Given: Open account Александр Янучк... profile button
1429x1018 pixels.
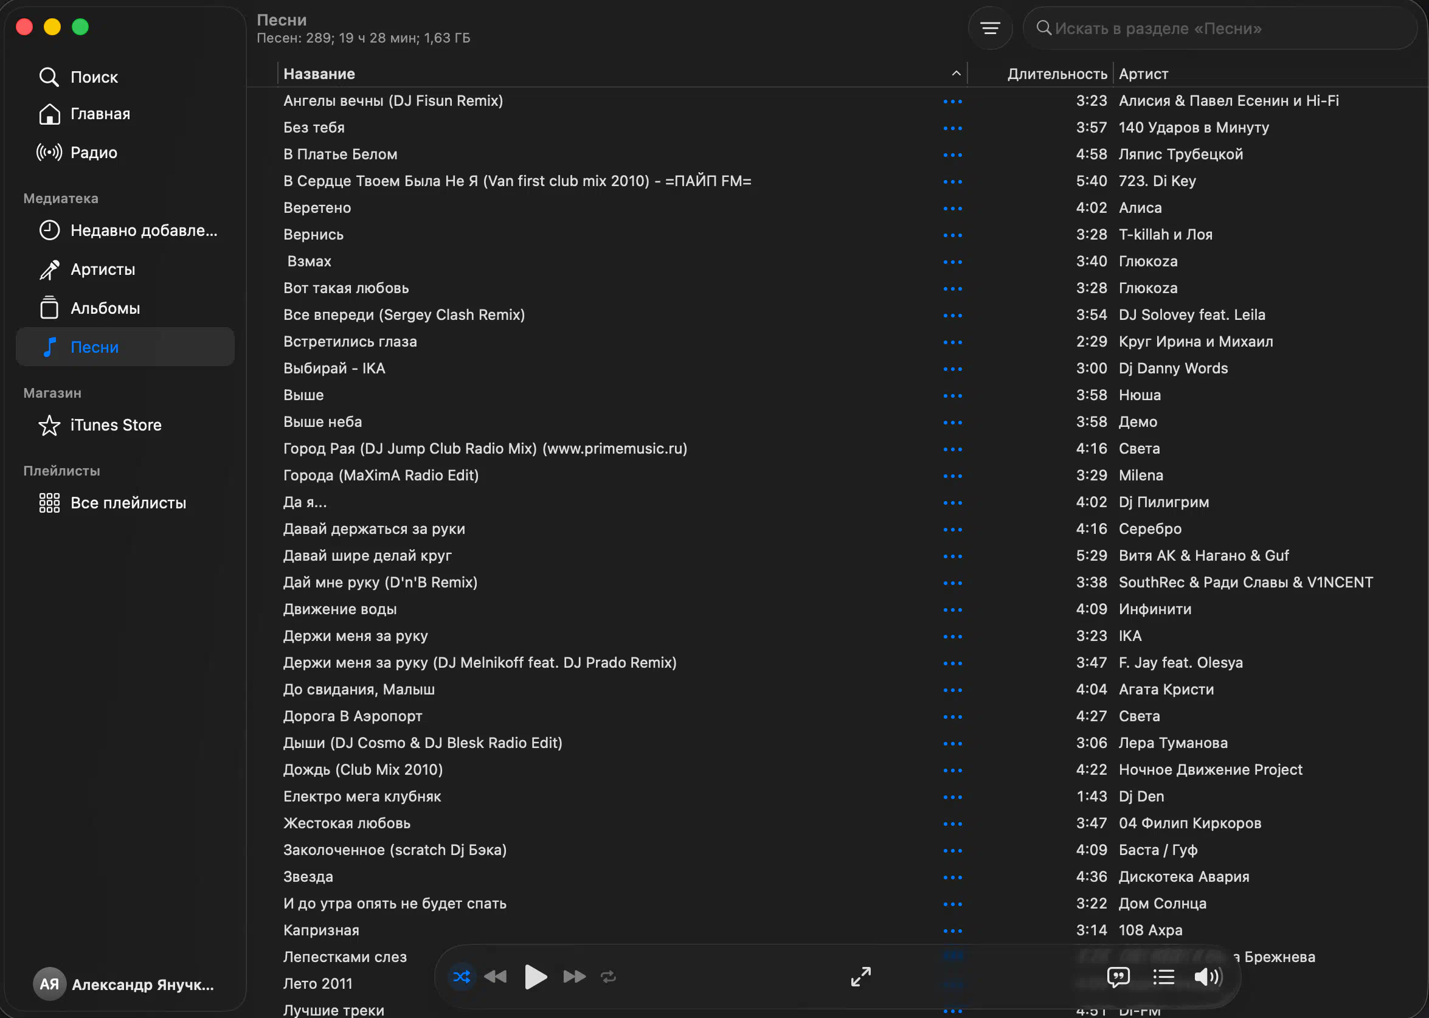Looking at the screenshot, I should click(x=124, y=984).
